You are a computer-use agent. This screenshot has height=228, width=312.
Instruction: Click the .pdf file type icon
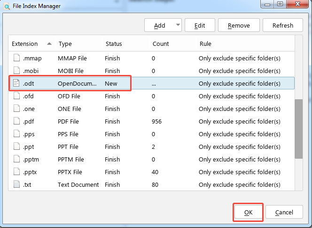17,121
